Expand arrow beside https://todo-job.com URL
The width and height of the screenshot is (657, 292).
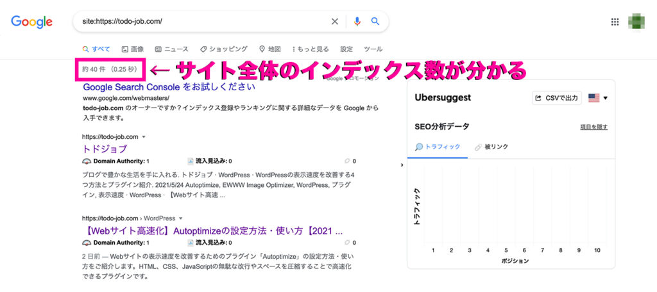(x=144, y=137)
